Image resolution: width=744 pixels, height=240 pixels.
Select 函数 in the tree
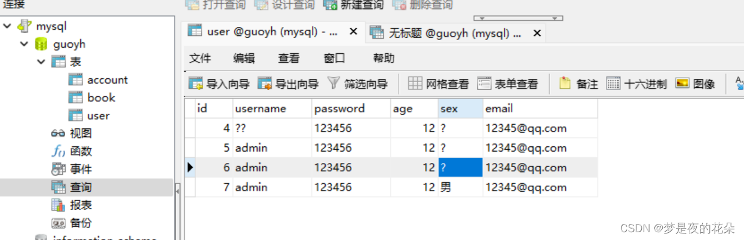point(81,152)
